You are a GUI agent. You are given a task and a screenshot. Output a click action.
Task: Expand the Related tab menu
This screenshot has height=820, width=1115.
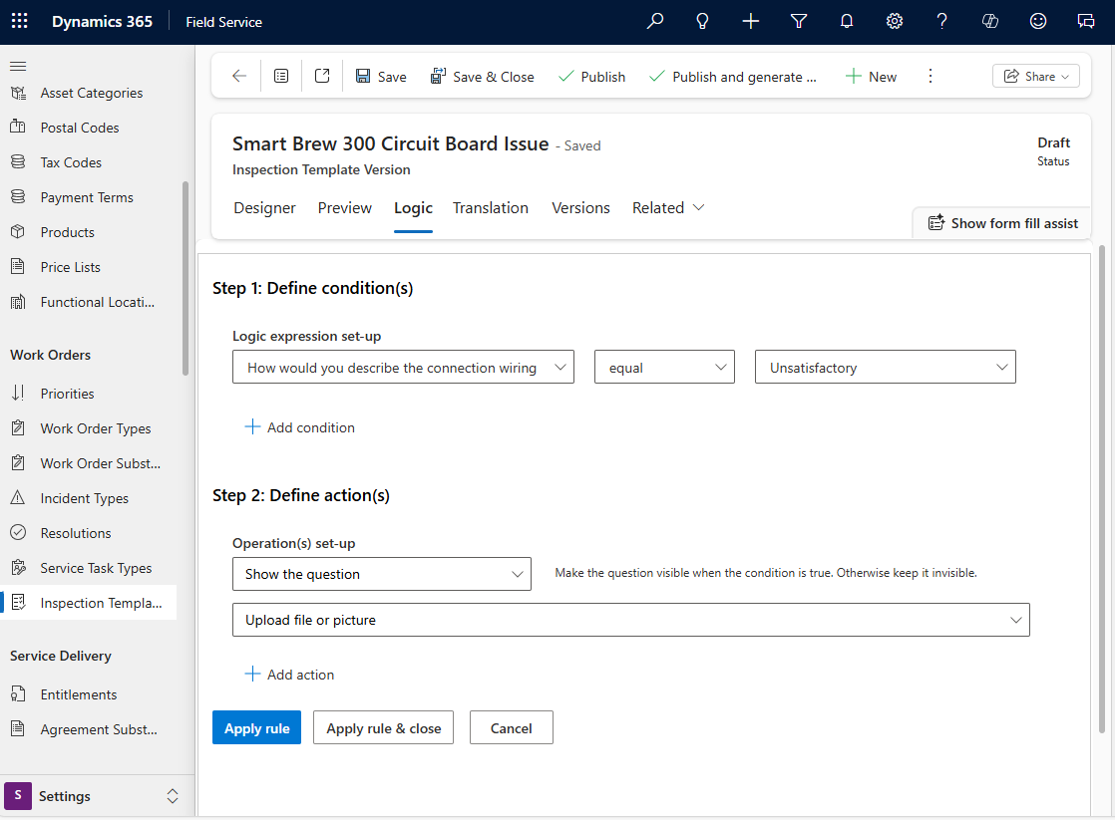pyautogui.click(x=668, y=207)
